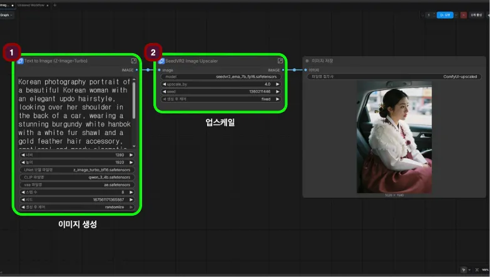
Task: Open the hanbok woman preview image
Action: pos(394,137)
